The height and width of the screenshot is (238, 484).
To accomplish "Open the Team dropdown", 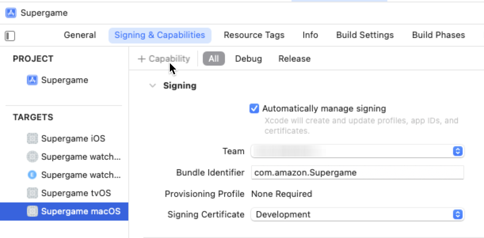I will click(457, 151).
